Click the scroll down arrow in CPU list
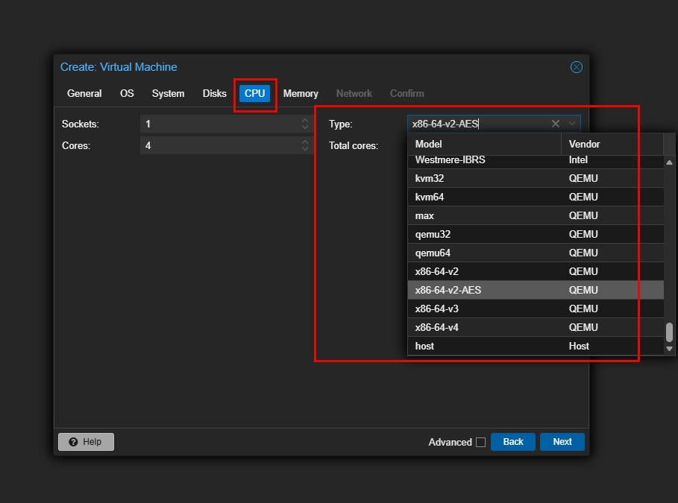 [669, 348]
